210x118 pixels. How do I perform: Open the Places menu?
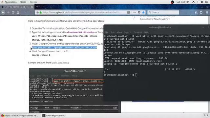tap(23, 2)
